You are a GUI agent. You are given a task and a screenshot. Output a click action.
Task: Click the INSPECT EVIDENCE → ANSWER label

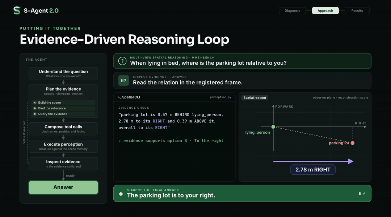click(160, 77)
